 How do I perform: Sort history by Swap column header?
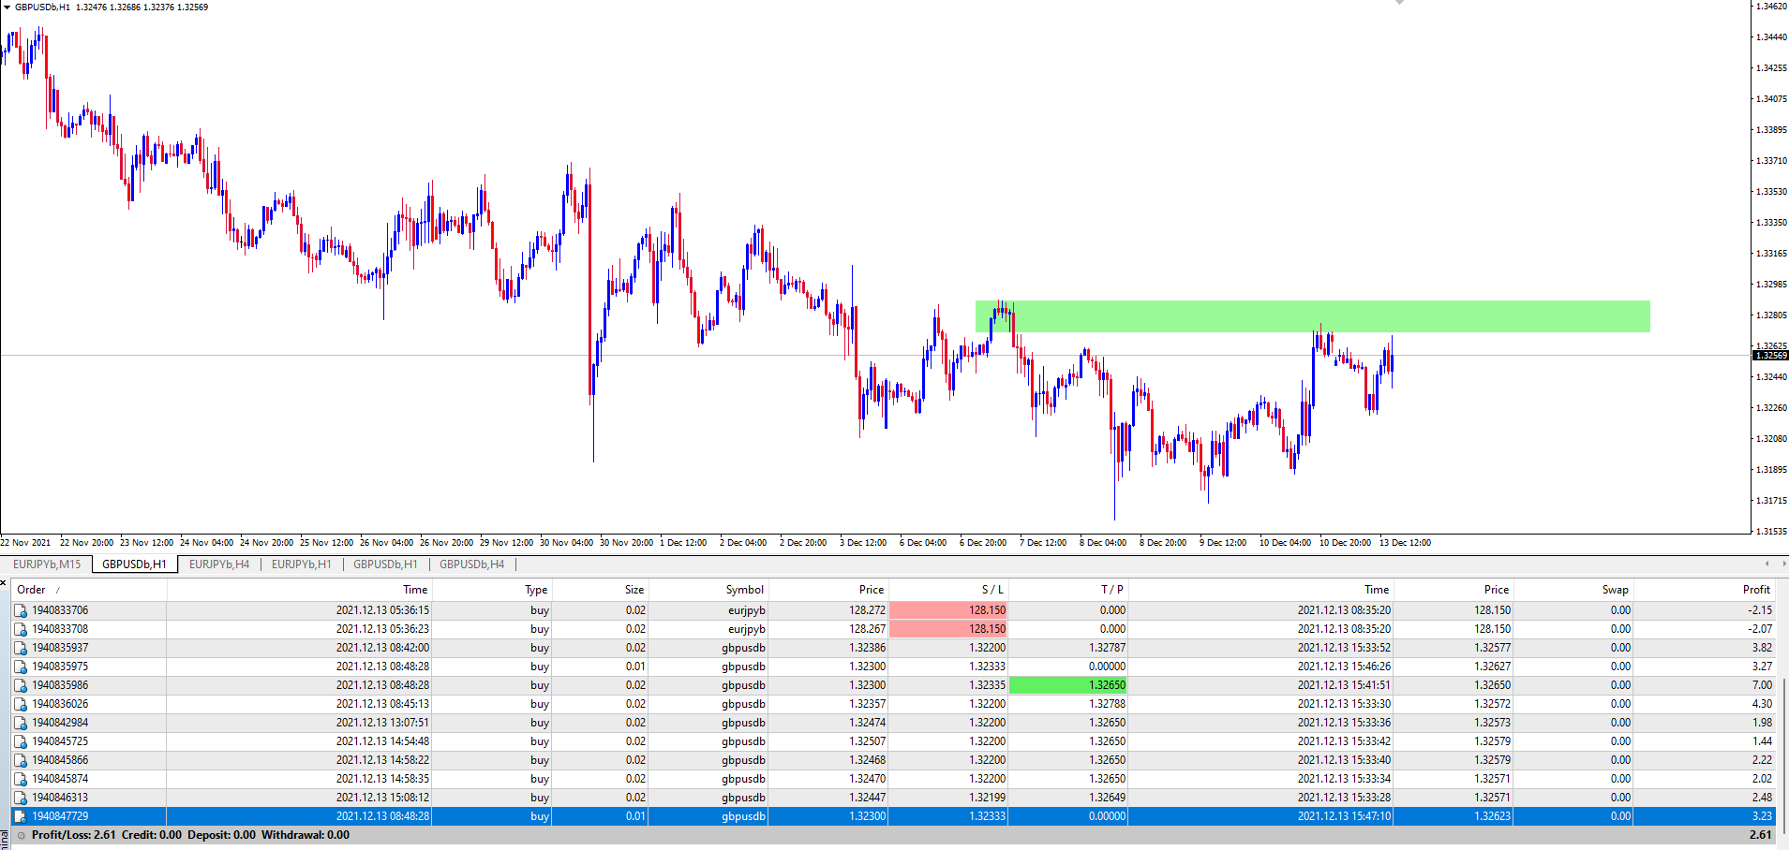(x=1573, y=590)
